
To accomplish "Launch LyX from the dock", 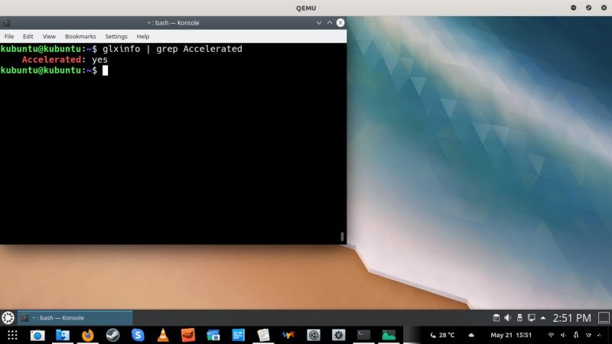I will 288,335.
